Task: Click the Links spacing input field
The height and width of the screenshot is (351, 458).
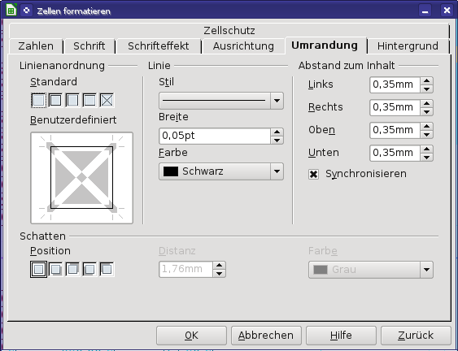Action: pyautogui.click(x=395, y=84)
